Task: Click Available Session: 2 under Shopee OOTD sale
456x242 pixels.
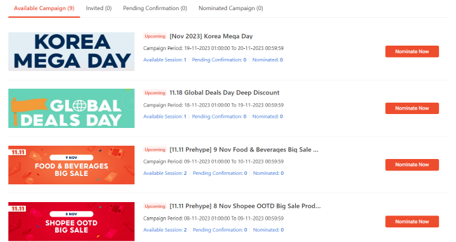Action: point(165,230)
